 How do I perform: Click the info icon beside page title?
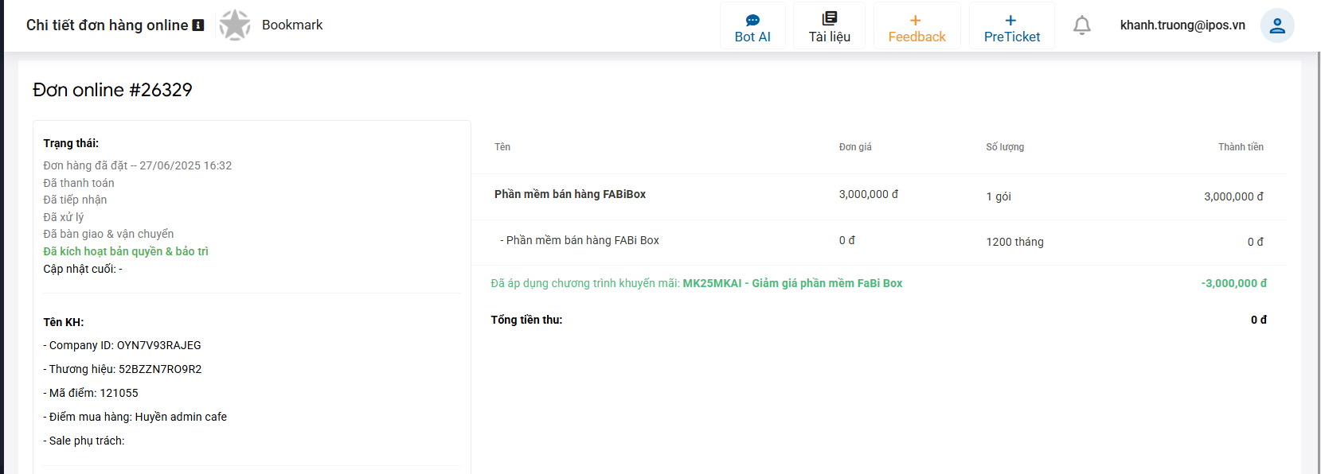[198, 25]
